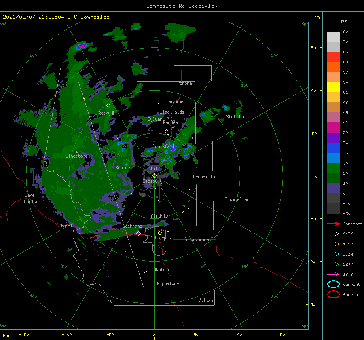Click the Lacombe city label
The image size is (364, 340).
point(175,101)
